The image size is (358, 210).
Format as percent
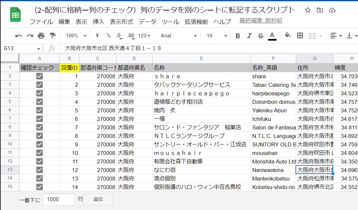coord(108,36)
